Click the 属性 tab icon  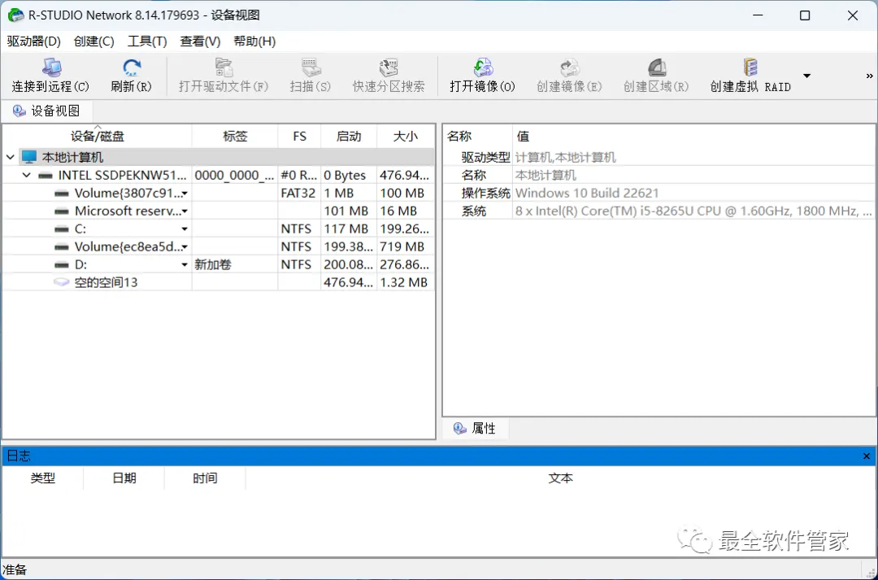pos(459,429)
